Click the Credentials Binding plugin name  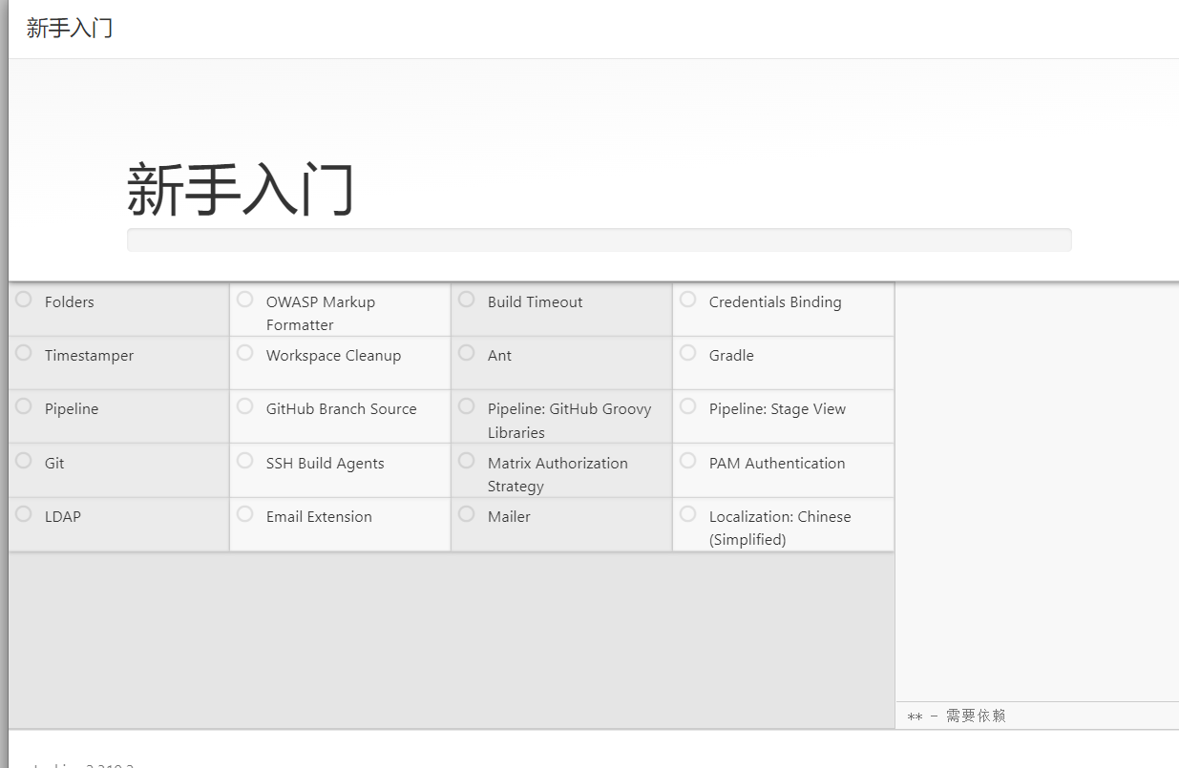point(775,302)
